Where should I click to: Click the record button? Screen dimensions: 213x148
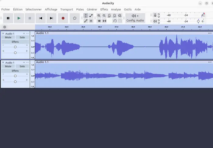[63, 18]
